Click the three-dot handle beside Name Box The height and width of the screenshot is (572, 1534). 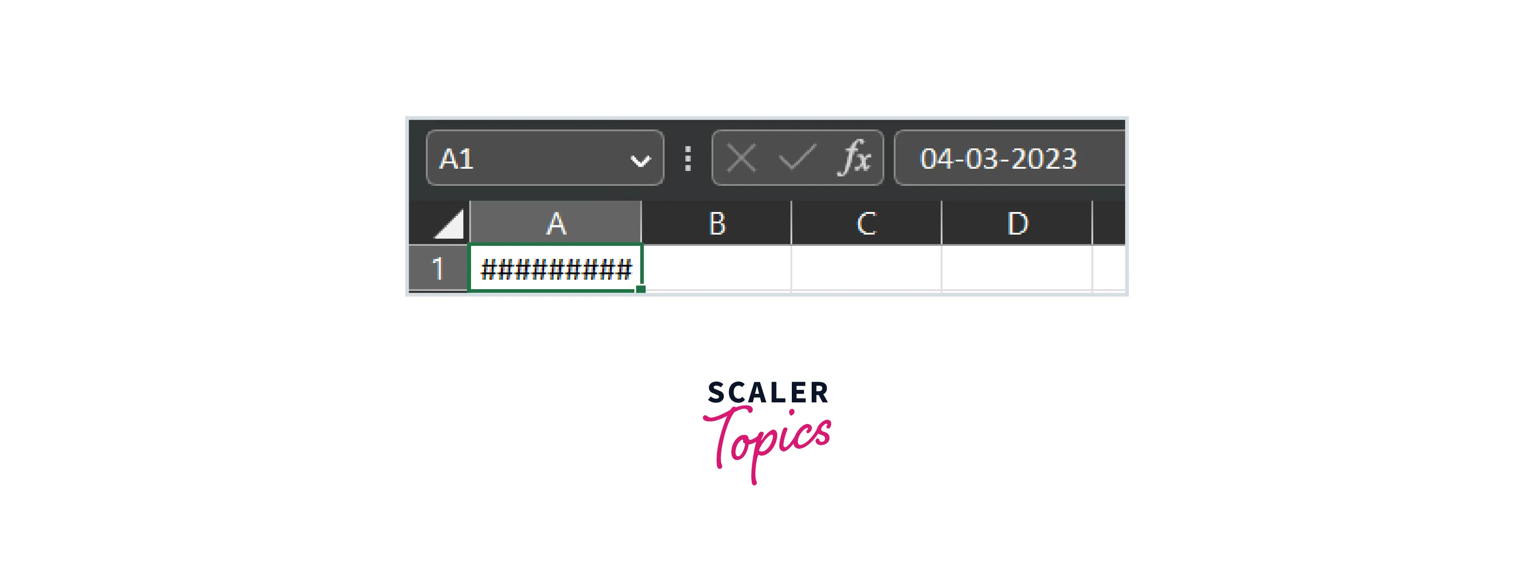pyautogui.click(x=688, y=159)
